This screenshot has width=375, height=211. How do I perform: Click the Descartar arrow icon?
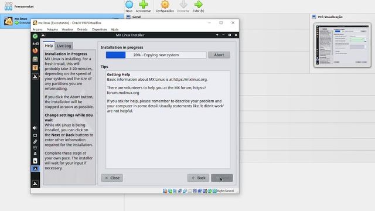click(183, 4)
